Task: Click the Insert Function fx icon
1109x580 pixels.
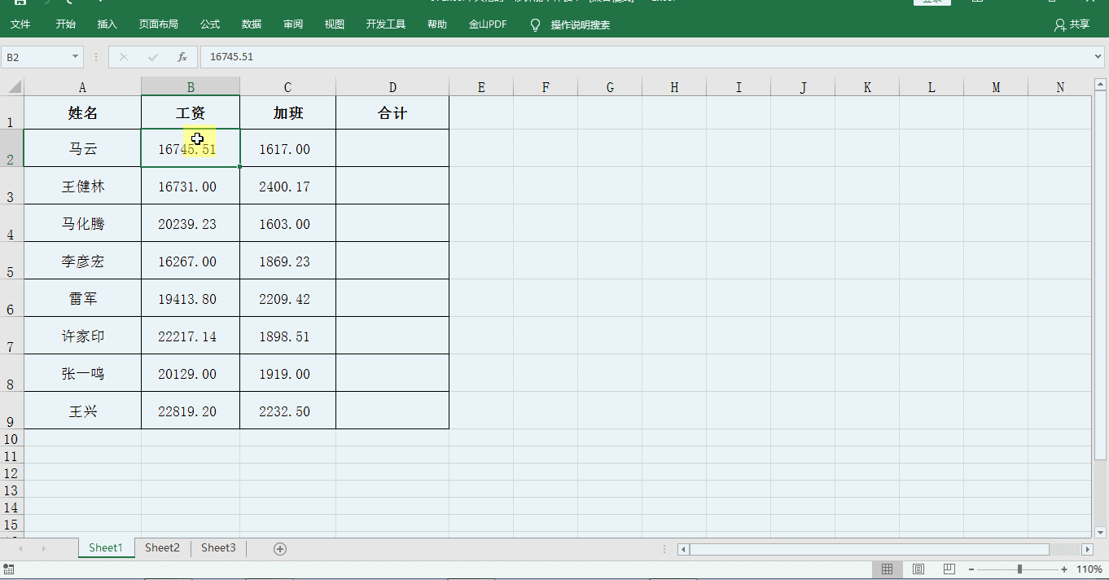Action: (x=182, y=57)
